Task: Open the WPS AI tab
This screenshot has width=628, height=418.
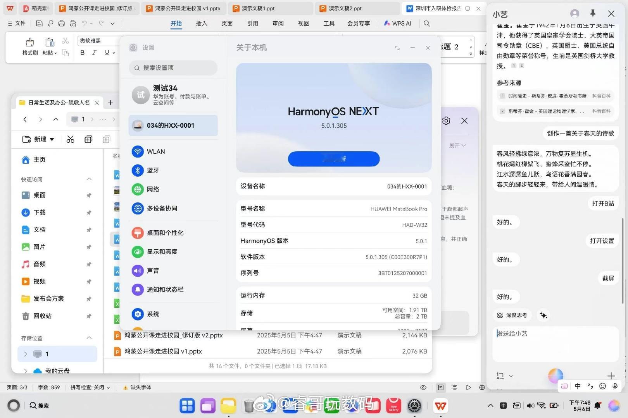Action: [397, 24]
